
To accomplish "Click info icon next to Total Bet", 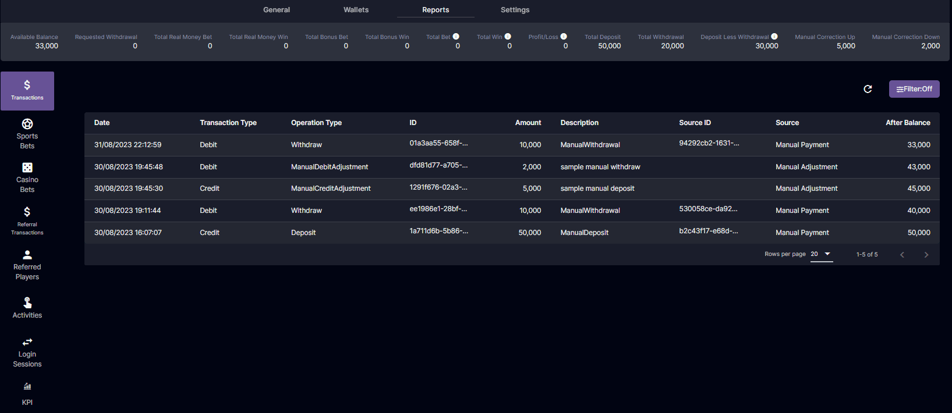I will 456,36.
